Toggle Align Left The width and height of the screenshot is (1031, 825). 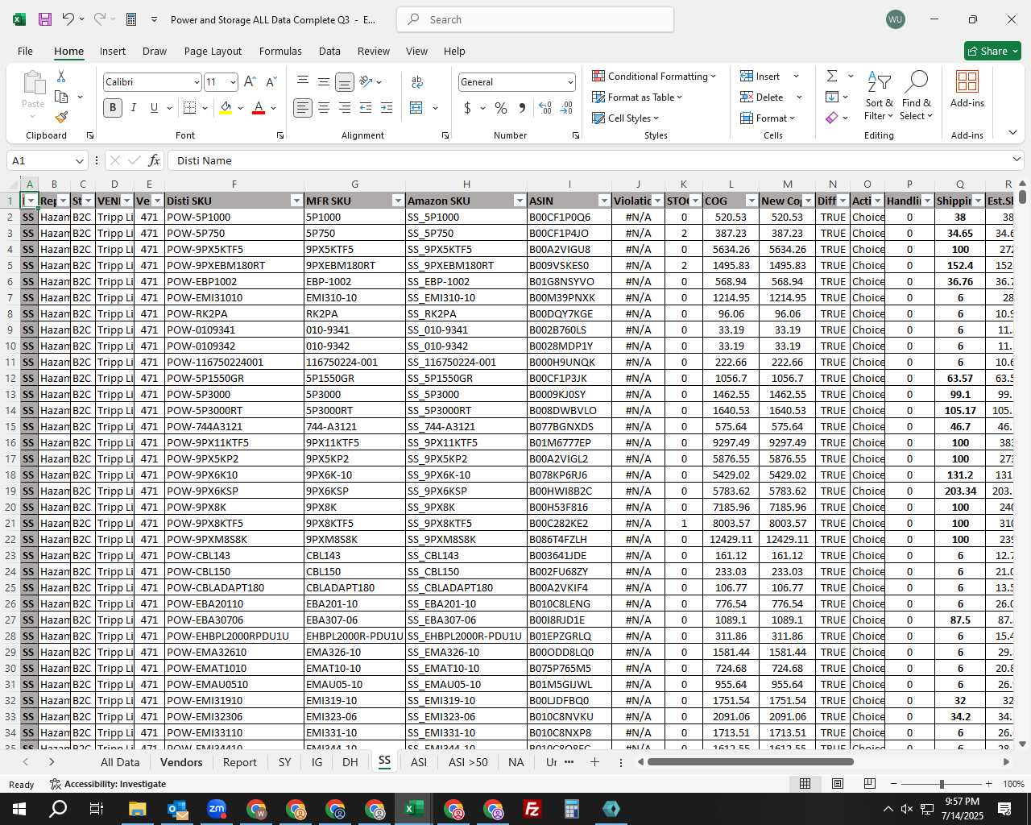click(303, 108)
